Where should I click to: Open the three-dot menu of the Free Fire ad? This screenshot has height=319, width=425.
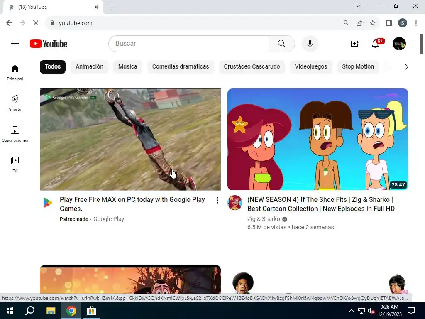[217, 200]
